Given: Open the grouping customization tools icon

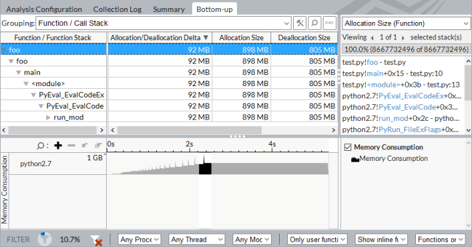Looking at the screenshot, I should point(300,23).
